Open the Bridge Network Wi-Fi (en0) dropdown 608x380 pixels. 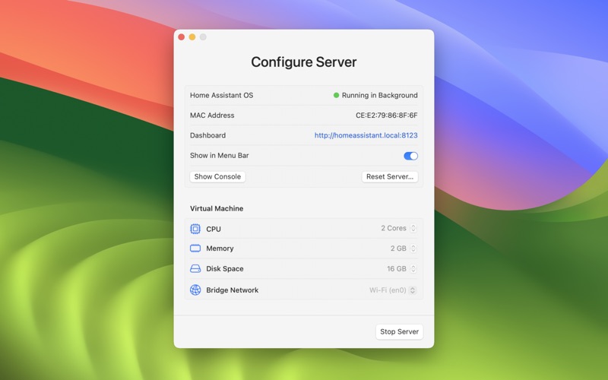pos(413,290)
